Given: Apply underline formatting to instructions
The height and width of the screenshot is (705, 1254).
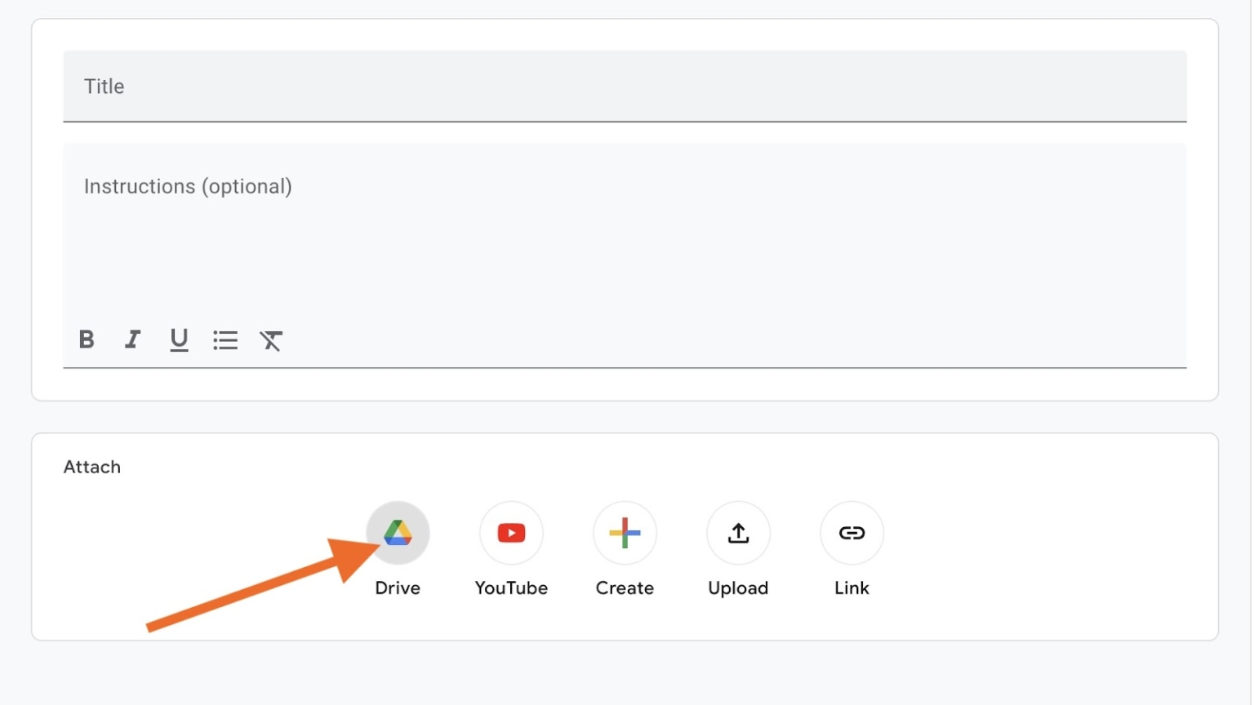Looking at the screenshot, I should pyautogui.click(x=179, y=340).
